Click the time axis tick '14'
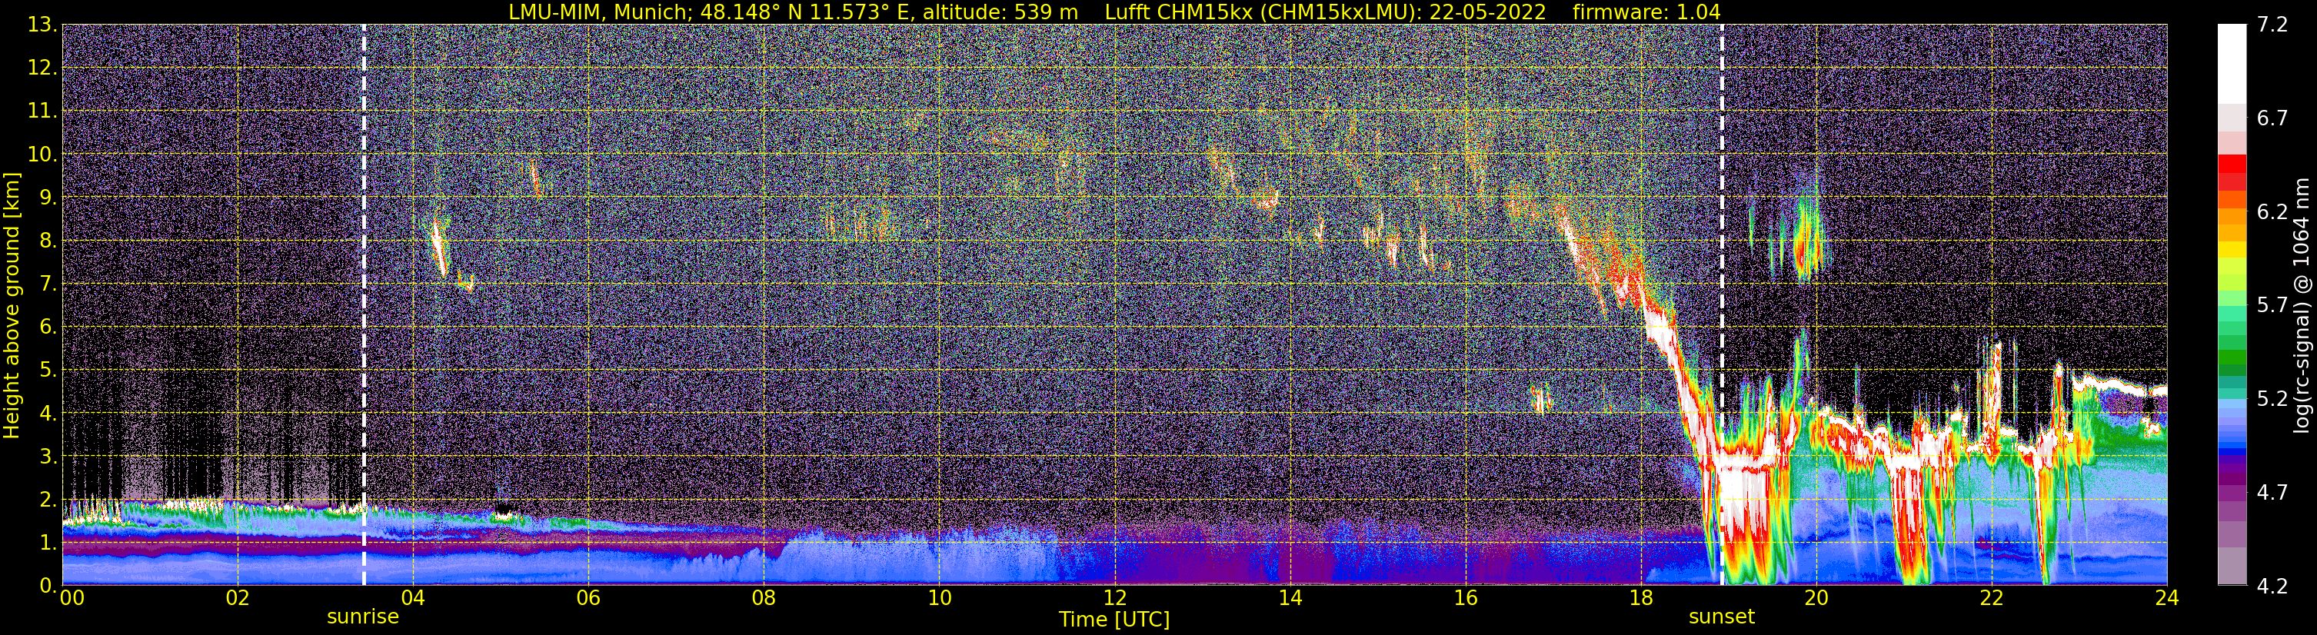 tap(1290, 598)
